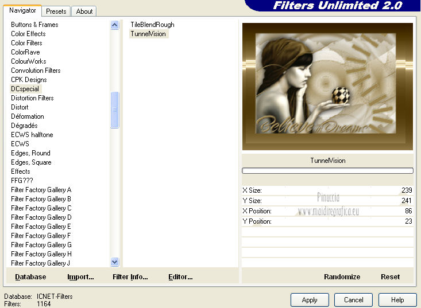Select the DCspecial category
Viewport: 421px width, 308px height.
[x=25, y=89]
